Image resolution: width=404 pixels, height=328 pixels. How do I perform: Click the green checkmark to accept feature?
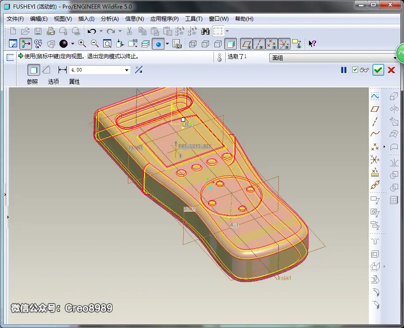(x=378, y=70)
